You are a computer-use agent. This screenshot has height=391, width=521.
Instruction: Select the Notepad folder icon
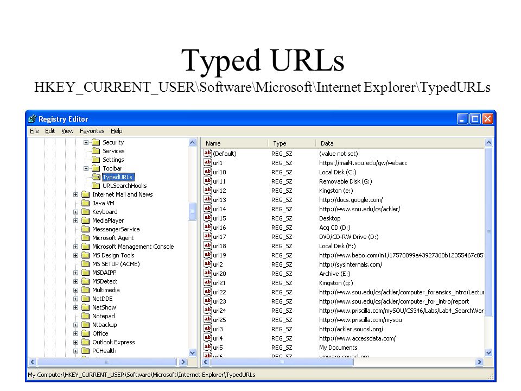pos(85,316)
